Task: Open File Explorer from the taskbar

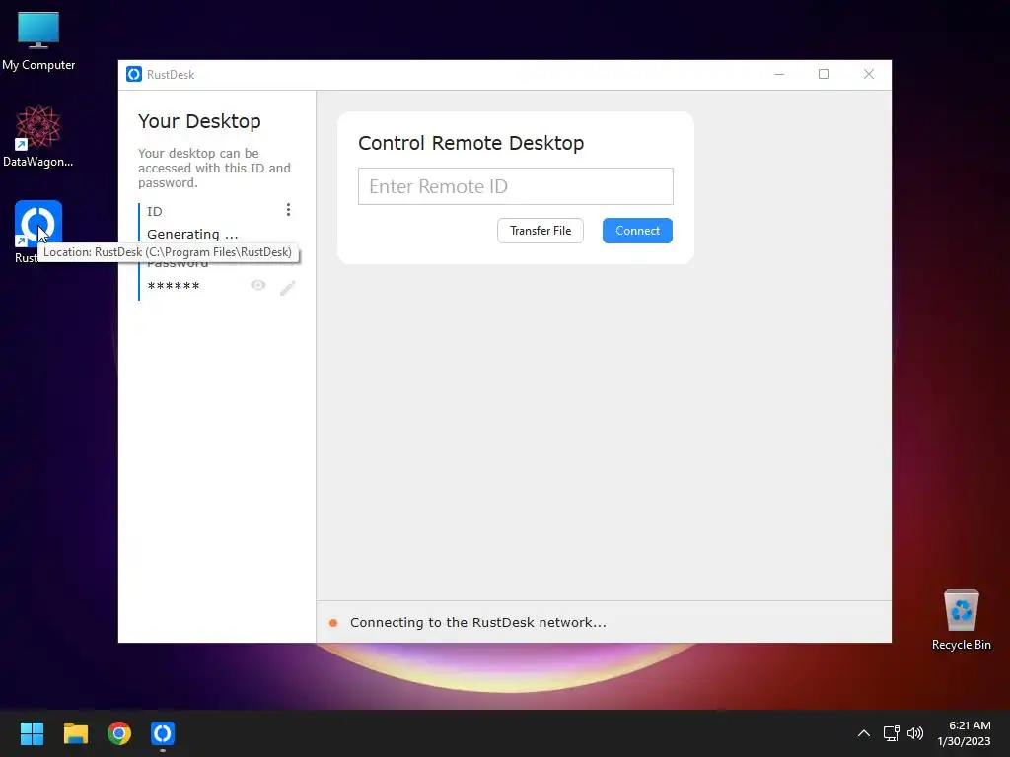Action: click(75, 733)
